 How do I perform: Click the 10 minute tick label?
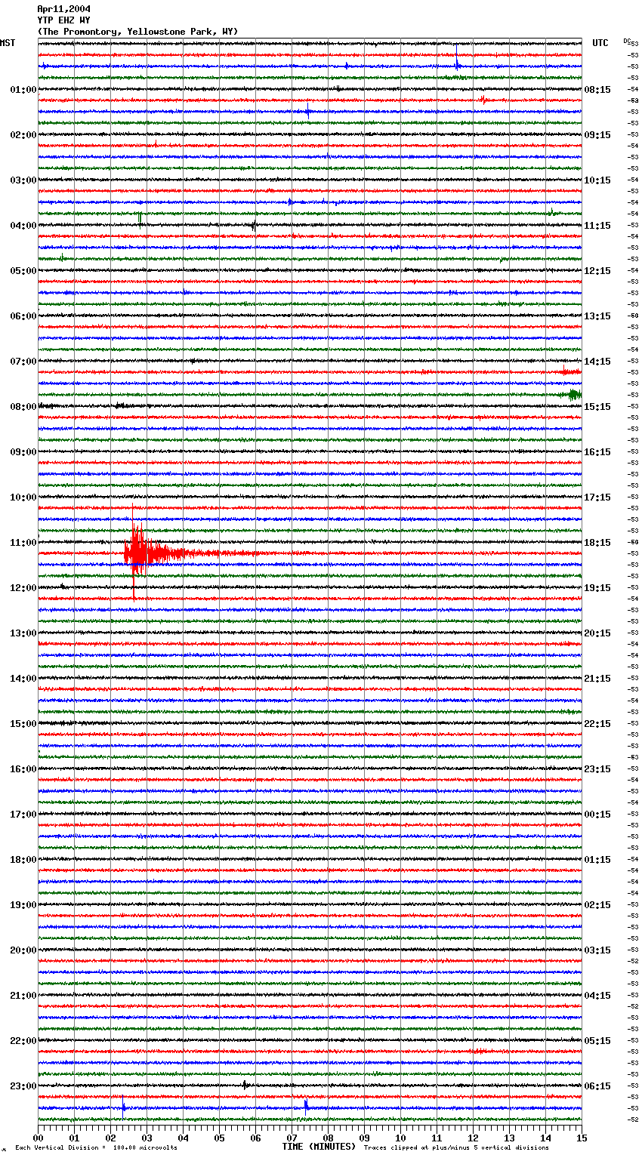(x=400, y=1138)
